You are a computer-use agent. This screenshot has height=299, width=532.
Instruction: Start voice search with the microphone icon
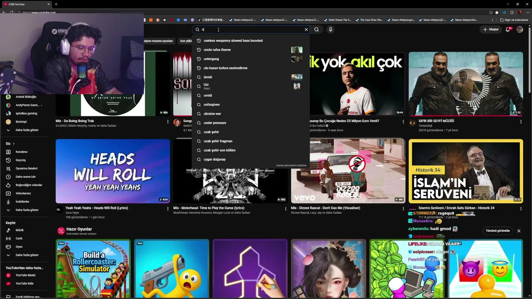click(x=330, y=29)
